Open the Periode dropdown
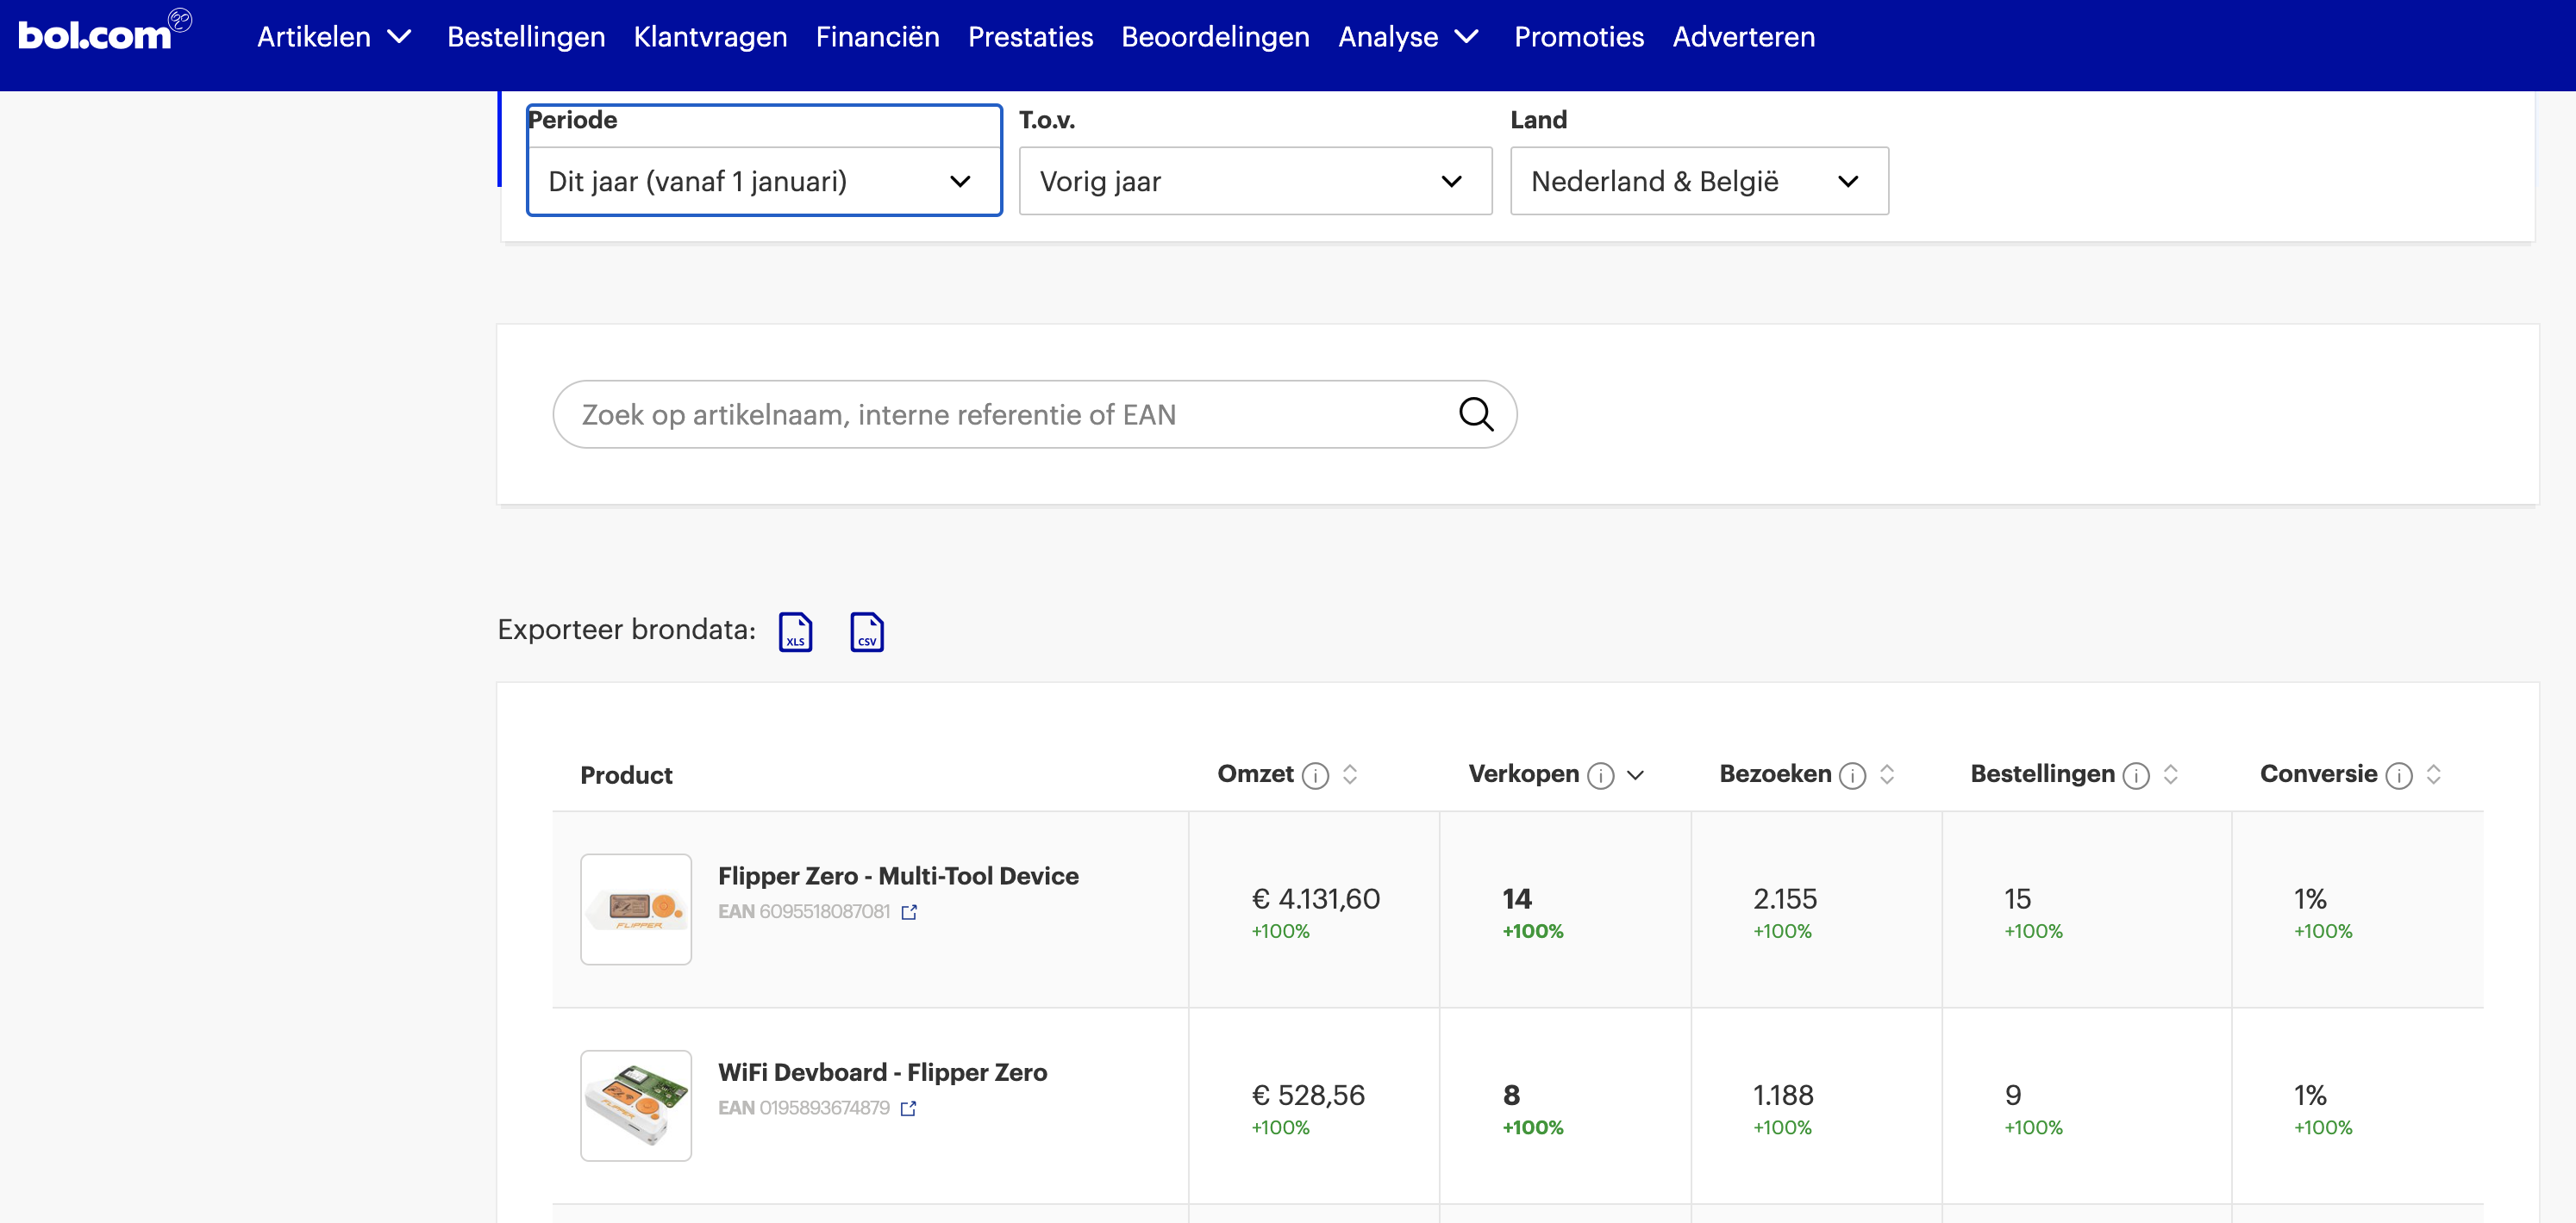This screenshot has width=2576, height=1223. [x=764, y=181]
